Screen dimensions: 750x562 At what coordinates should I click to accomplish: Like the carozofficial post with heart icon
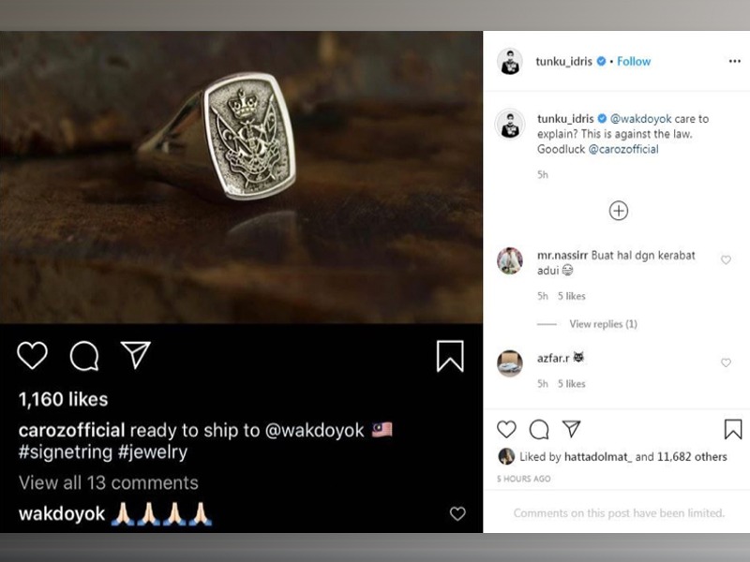33,355
